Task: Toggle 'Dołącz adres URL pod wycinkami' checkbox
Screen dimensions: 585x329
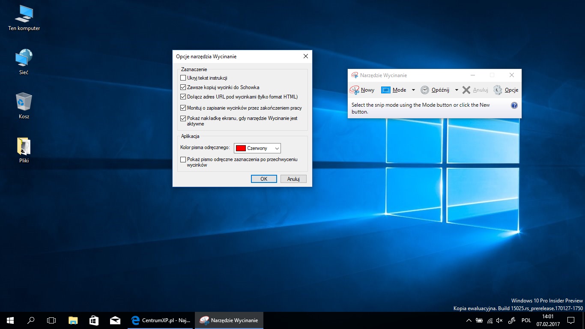Action: (183, 97)
